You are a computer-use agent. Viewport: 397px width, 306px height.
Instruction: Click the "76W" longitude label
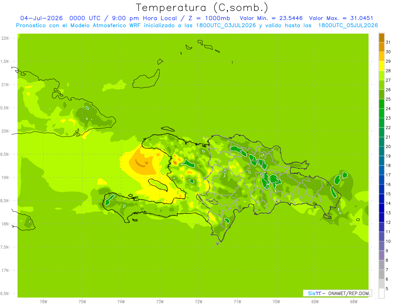(x=43, y=302)
